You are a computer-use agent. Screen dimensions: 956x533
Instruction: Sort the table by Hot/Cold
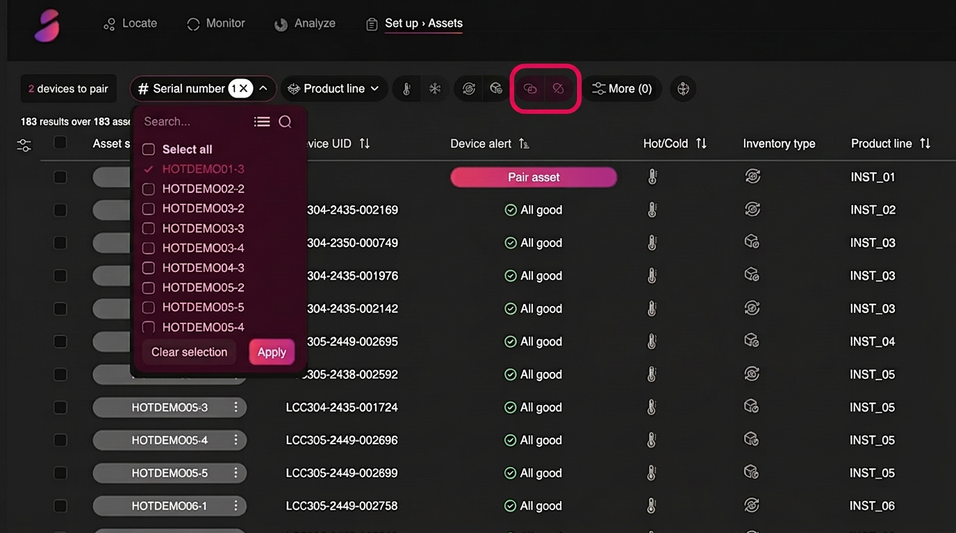click(x=701, y=144)
